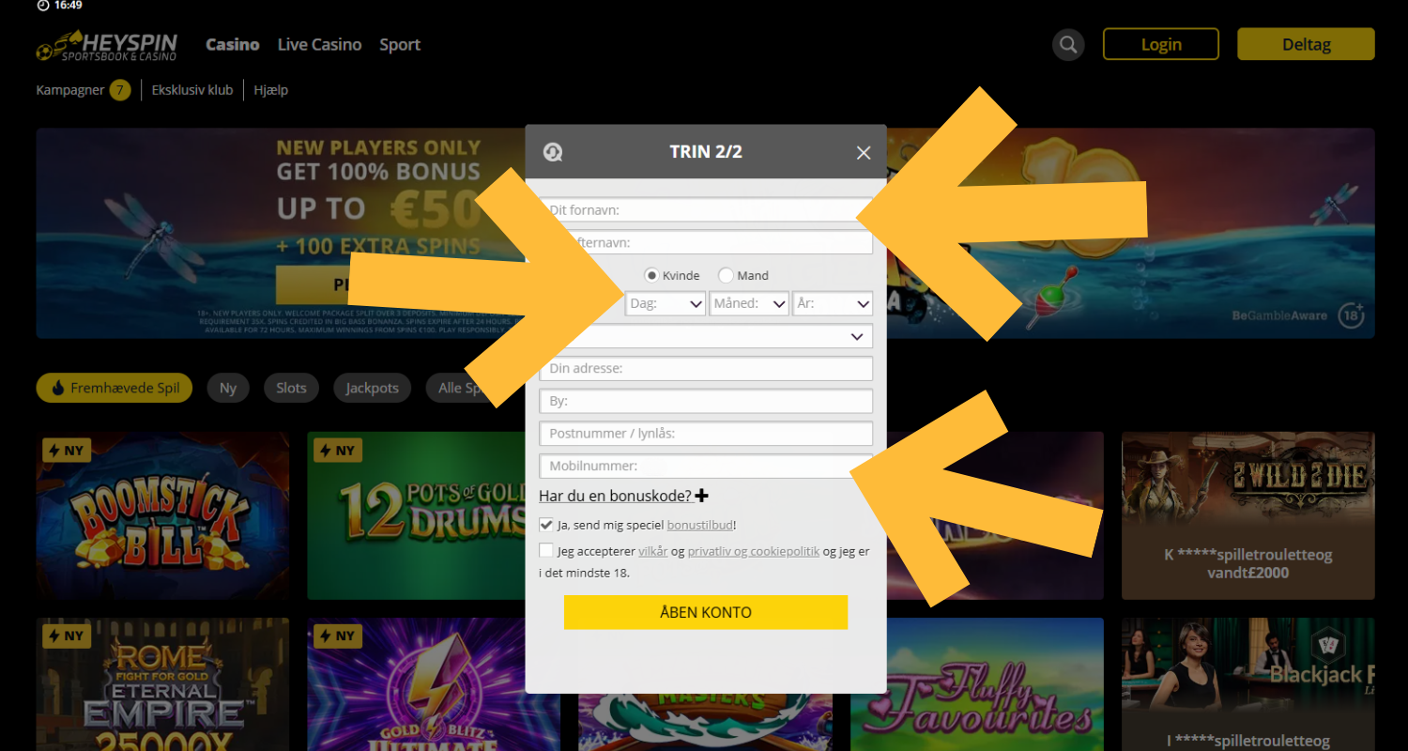Click the plus icon beside bonuskode
Viewport: 1408px width, 751px height.
tap(702, 496)
